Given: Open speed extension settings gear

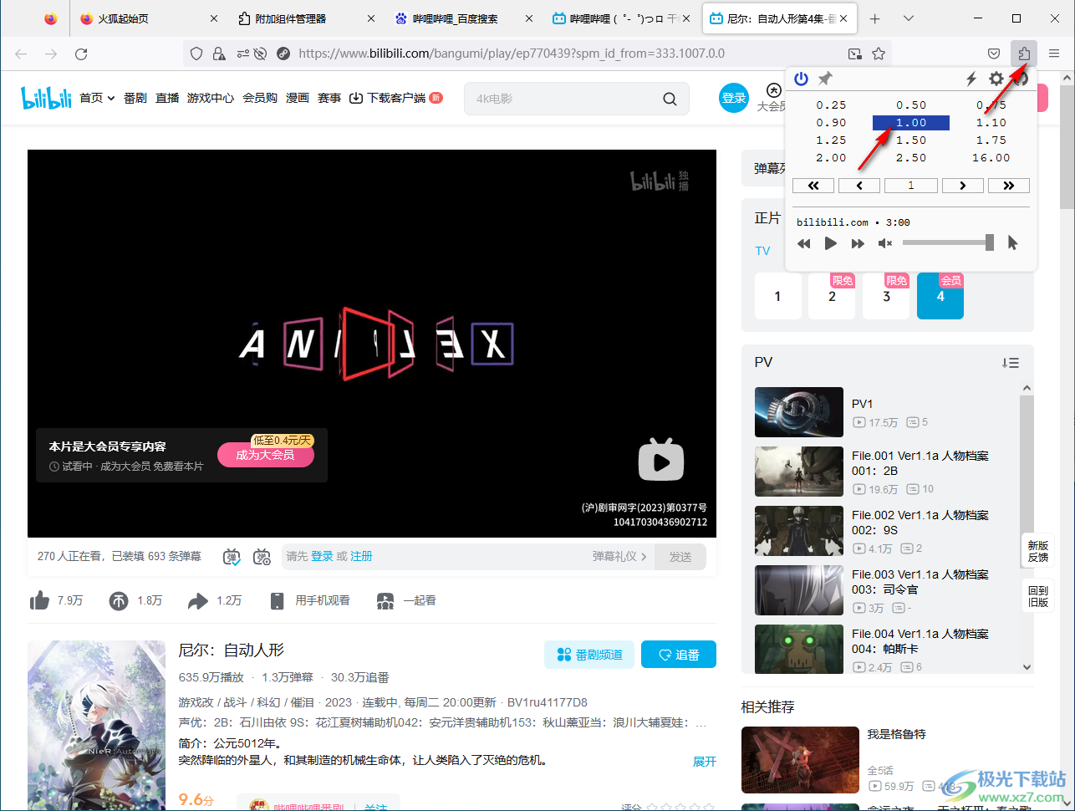Looking at the screenshot, I should click(996, 79).
